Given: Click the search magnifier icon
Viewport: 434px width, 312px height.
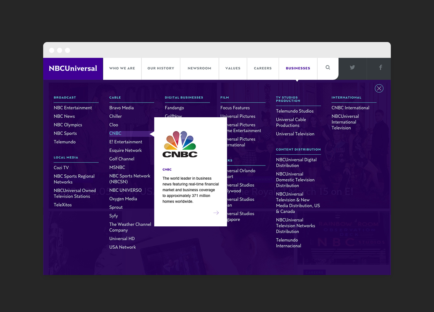Looking at the screenshot, I should tap(328, 67).
